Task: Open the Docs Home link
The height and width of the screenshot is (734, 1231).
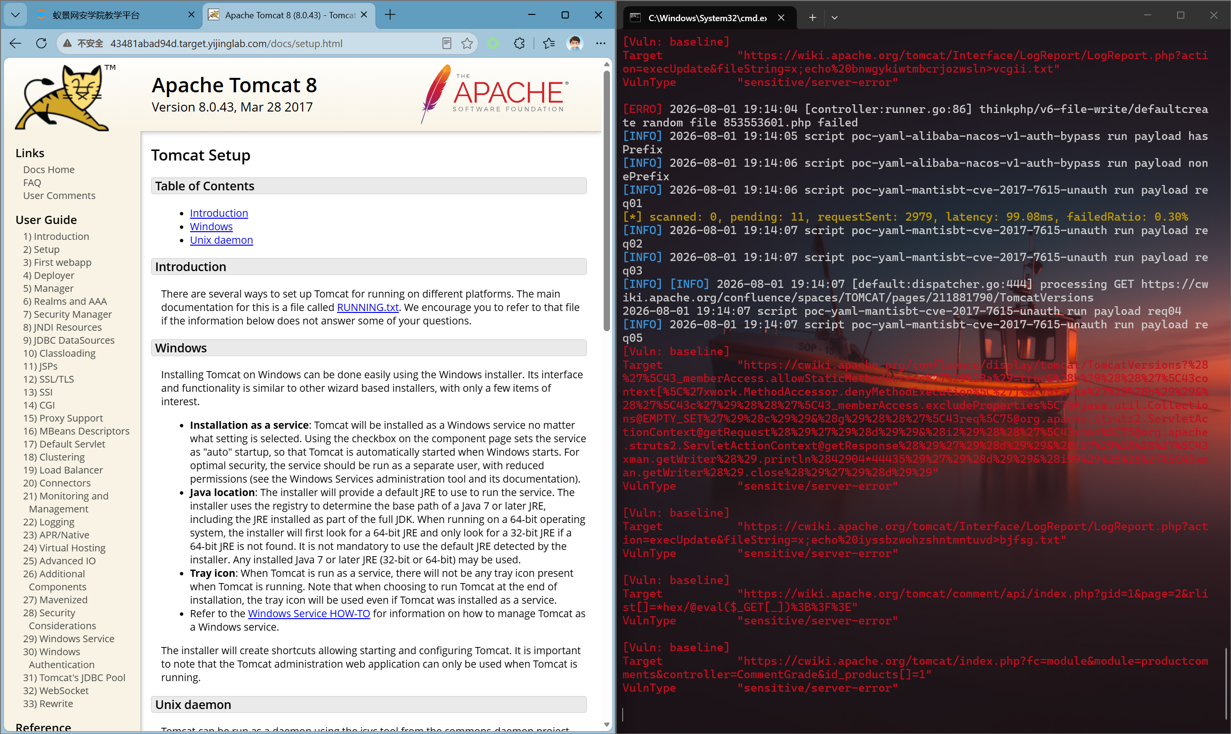Action: [49, 170]
